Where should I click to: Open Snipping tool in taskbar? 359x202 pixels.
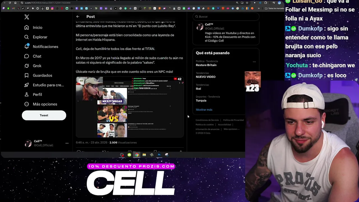167,155
